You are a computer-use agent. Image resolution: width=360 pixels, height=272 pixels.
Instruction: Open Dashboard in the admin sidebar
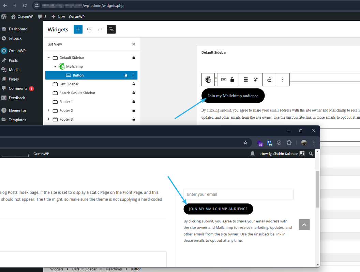(18, 29)
